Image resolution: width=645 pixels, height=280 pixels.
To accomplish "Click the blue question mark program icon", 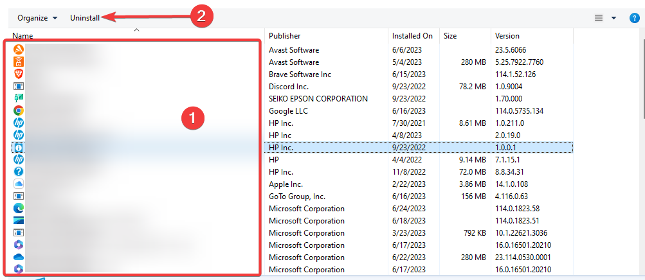I will 19,171.
